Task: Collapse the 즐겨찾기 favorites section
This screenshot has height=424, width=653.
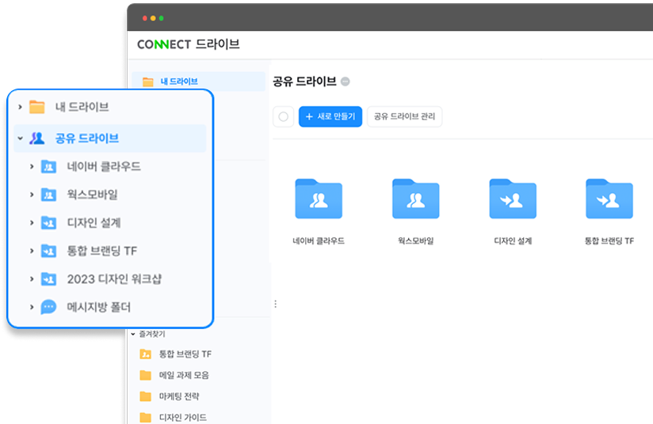Action: click(133, 334)
